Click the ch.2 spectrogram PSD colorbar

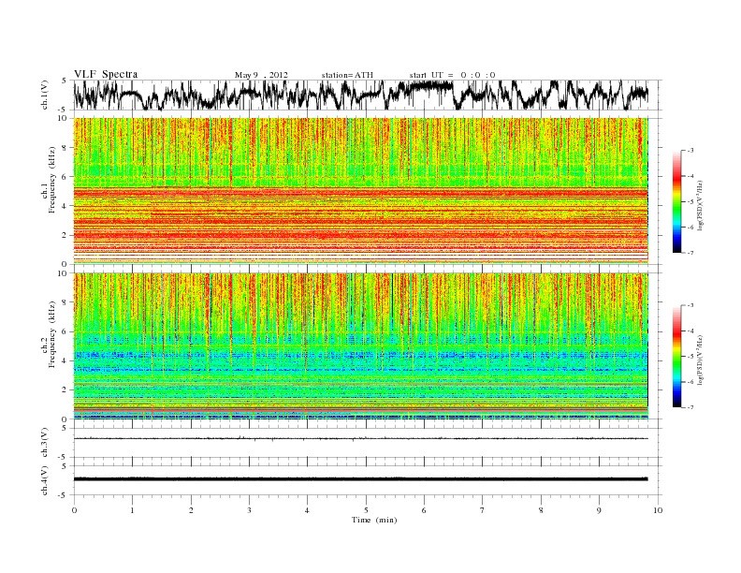(x=676, y=356)
